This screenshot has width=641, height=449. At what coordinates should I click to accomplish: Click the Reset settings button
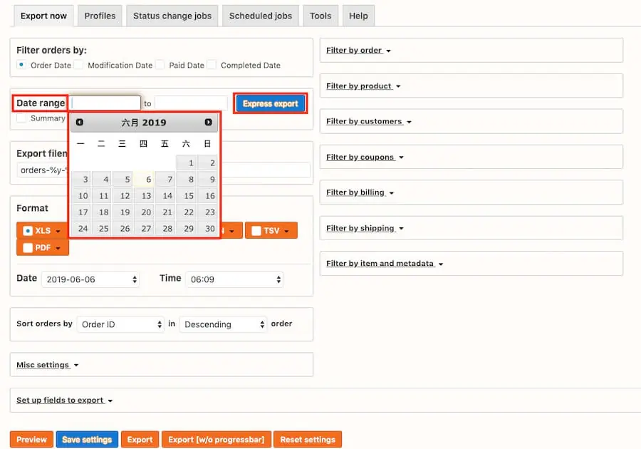tap(308, 440)
